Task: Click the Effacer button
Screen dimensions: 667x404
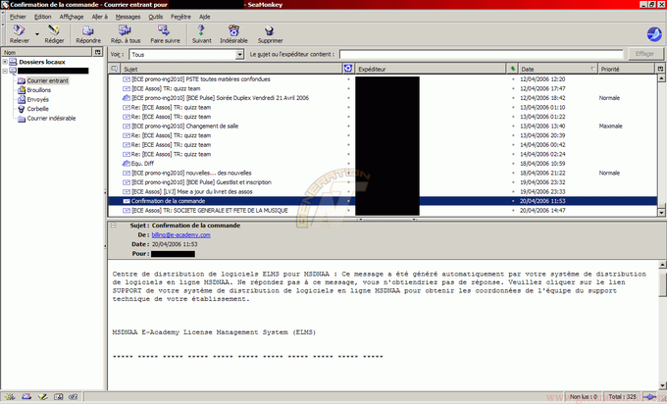Action: point(644,54)
